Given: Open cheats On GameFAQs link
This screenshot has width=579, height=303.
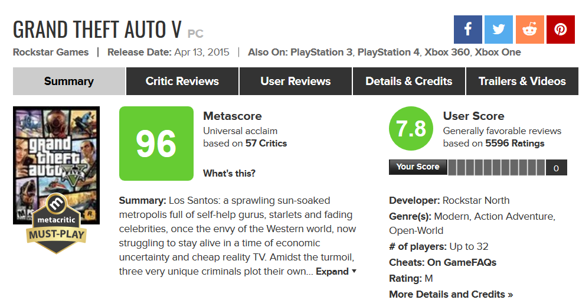Looking at the screenshot, I should click(462, 262).
